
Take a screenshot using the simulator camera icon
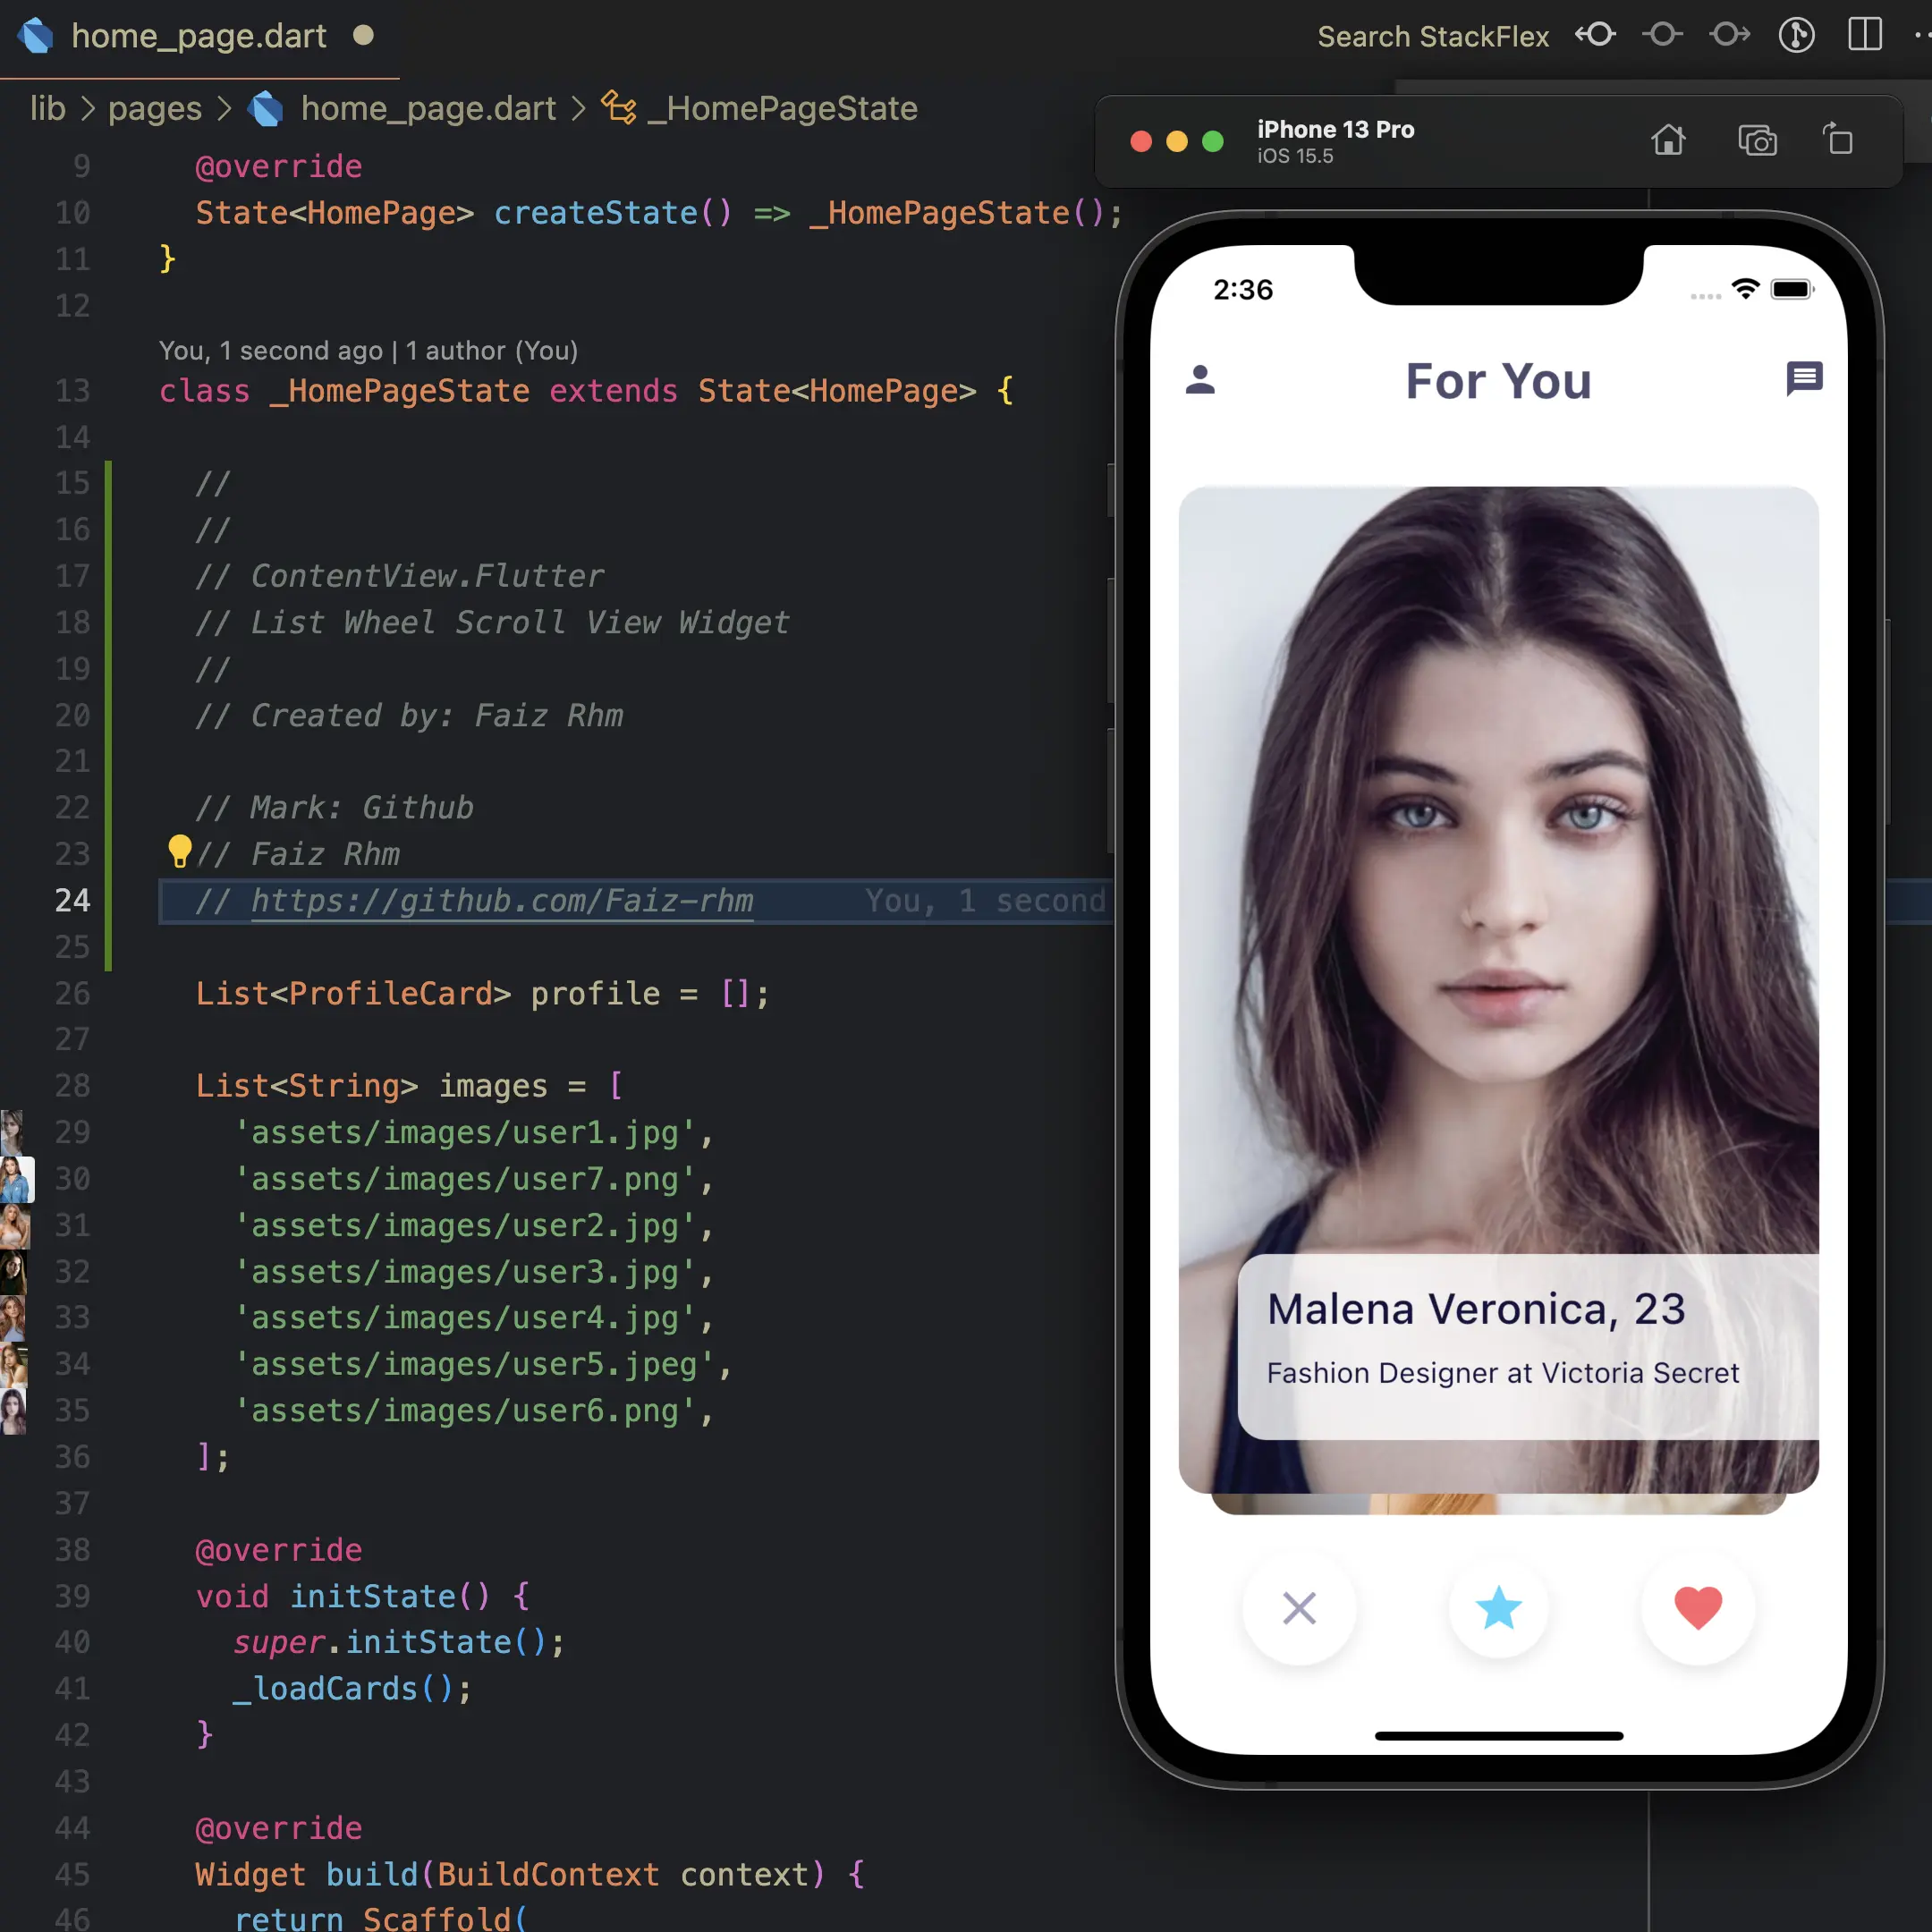[1758, 141]
